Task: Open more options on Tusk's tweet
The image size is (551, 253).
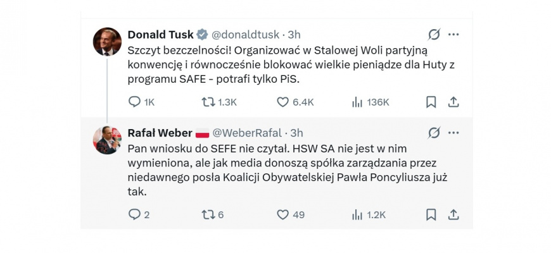Action: tap(453, 34)
